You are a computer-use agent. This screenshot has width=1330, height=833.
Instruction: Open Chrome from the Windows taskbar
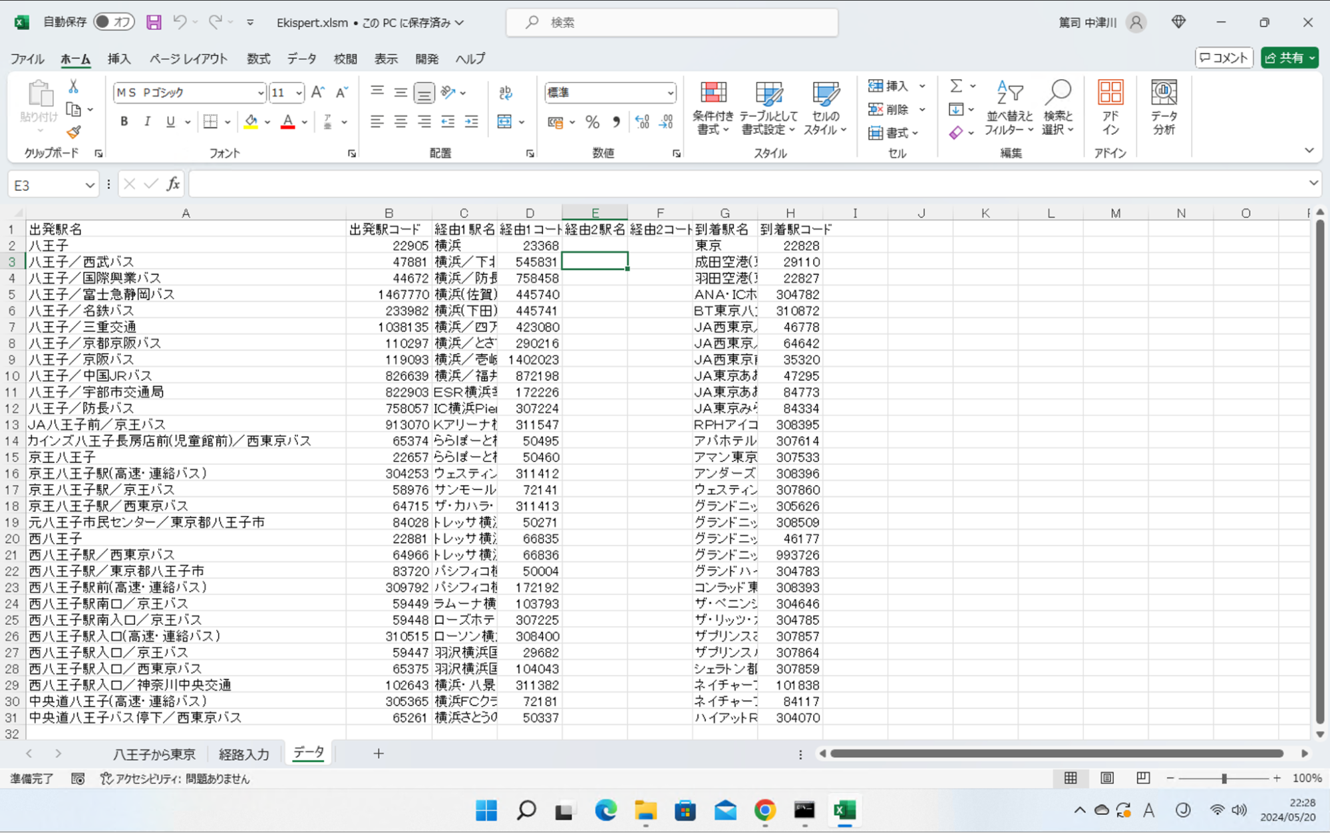[x=764, y=810]
